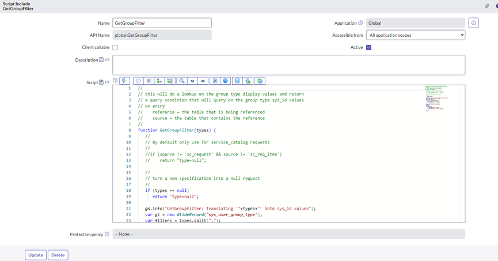Click the code icon next to Script label

107,82
